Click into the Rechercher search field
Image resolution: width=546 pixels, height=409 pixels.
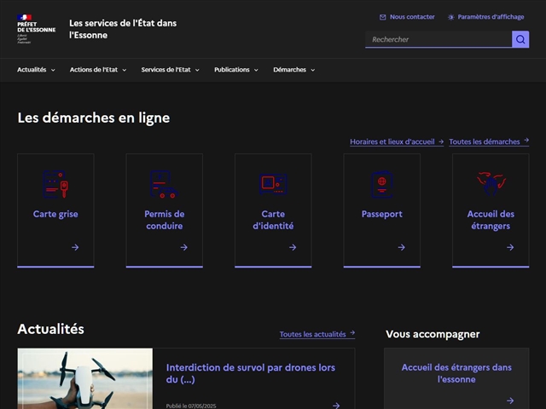click(x=439, y=39)
